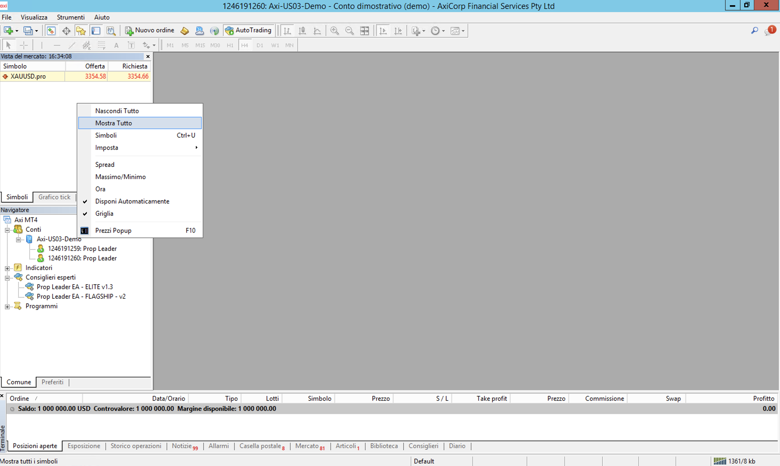The width and height of the screenshot is (780, 466).
Task: Uncheck Disponi Automaticamente option
Action: tap(132, 201)
